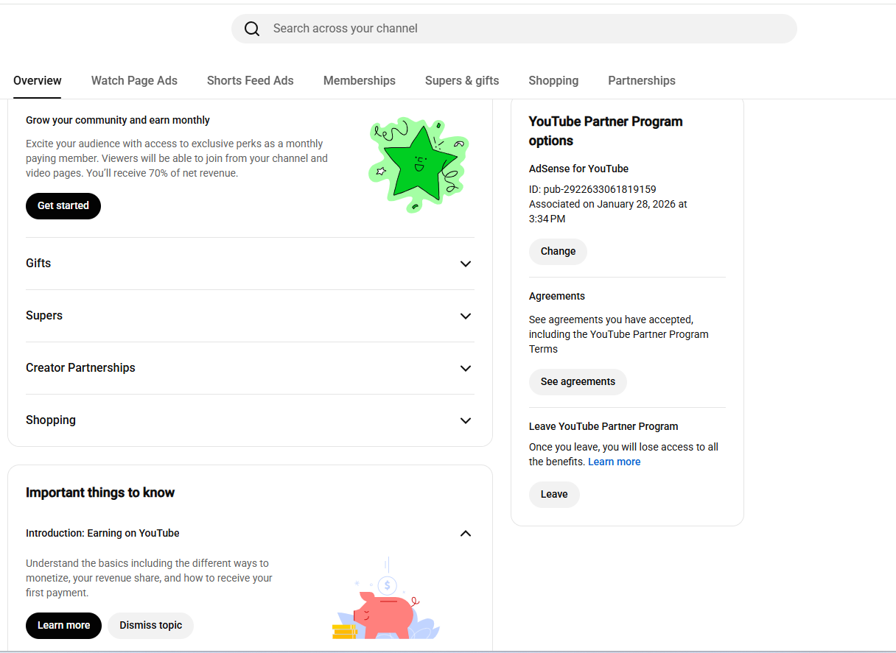The width and height of the screenshot is (896, 653).
Task: Click the search magnifier icon
Action: tap(252, 29)
